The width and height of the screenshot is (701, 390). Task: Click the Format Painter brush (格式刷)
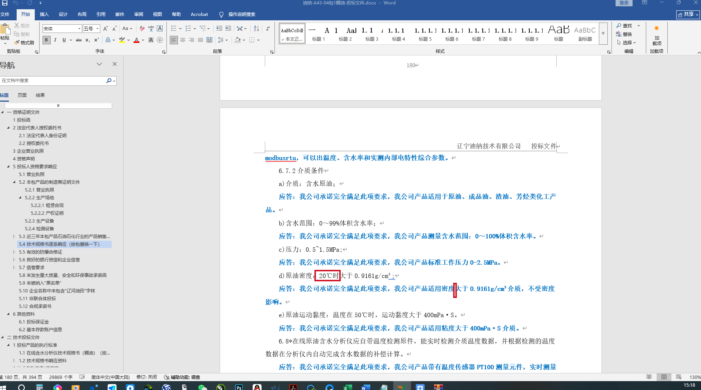click(24, 43)
